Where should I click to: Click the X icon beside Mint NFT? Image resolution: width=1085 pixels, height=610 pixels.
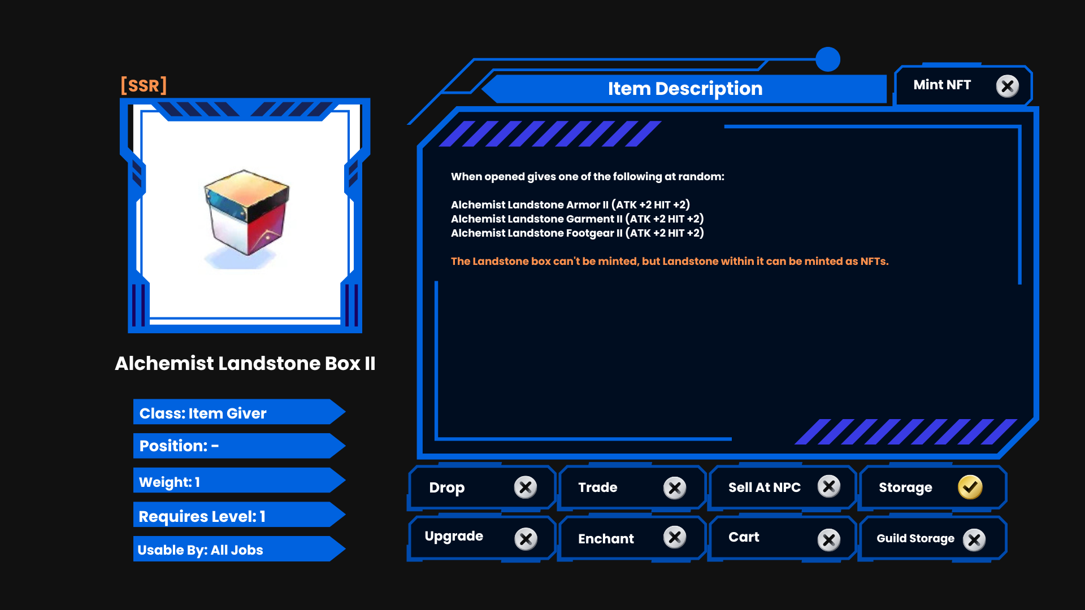point(1007,86)
